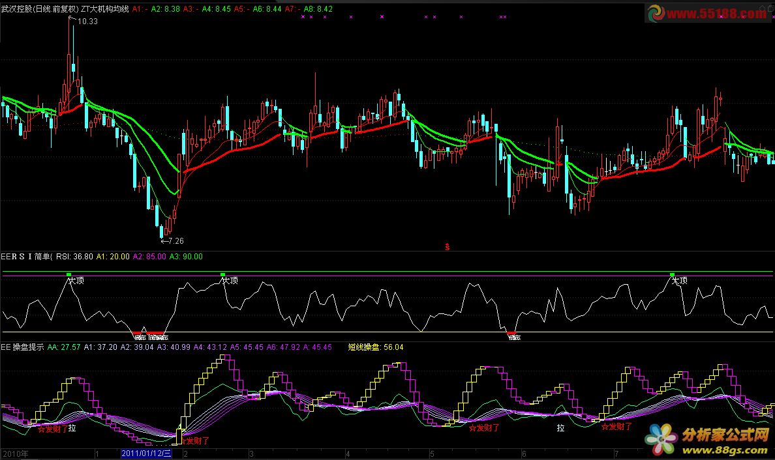
Task: Click month 4 on the time axis
Action: tap(348, 454)
